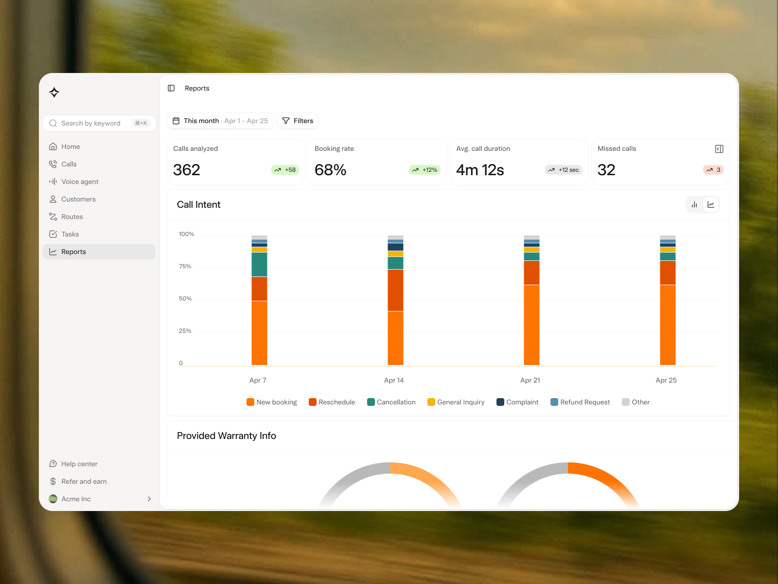
Task: Switch Call Intent to bar chart view
Action: [694, 204]
